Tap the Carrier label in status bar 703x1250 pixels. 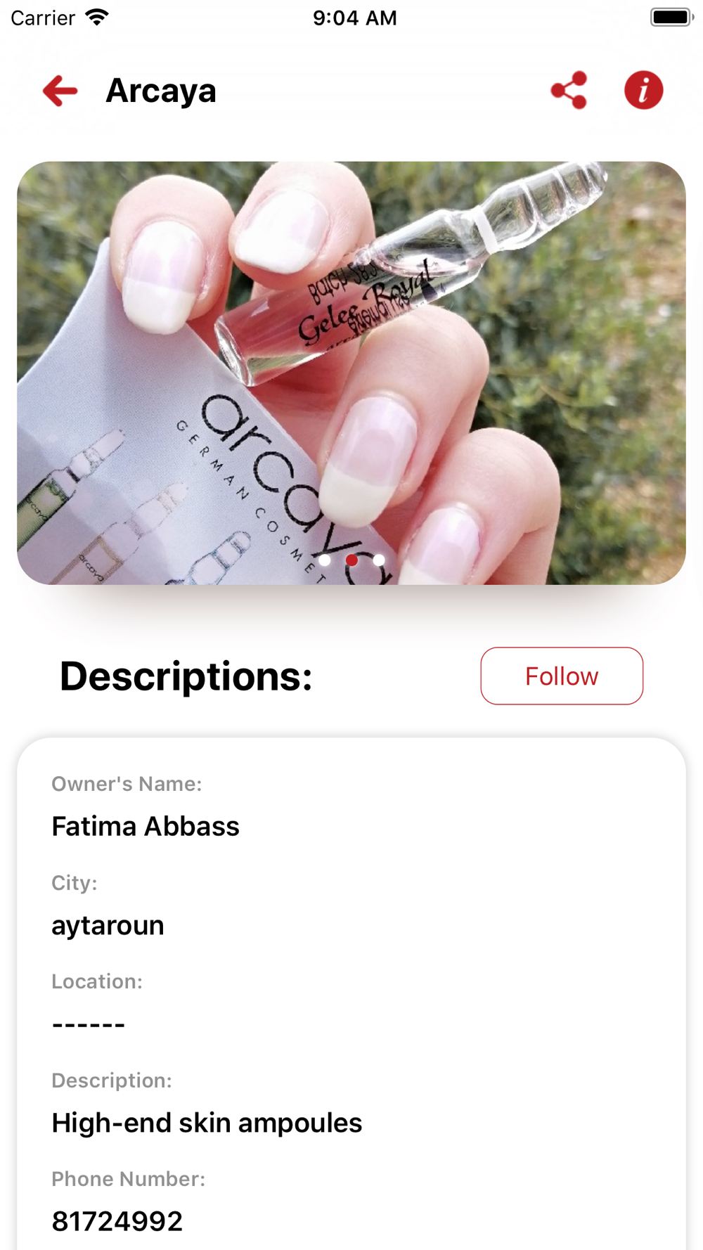(x=43, y=18)
